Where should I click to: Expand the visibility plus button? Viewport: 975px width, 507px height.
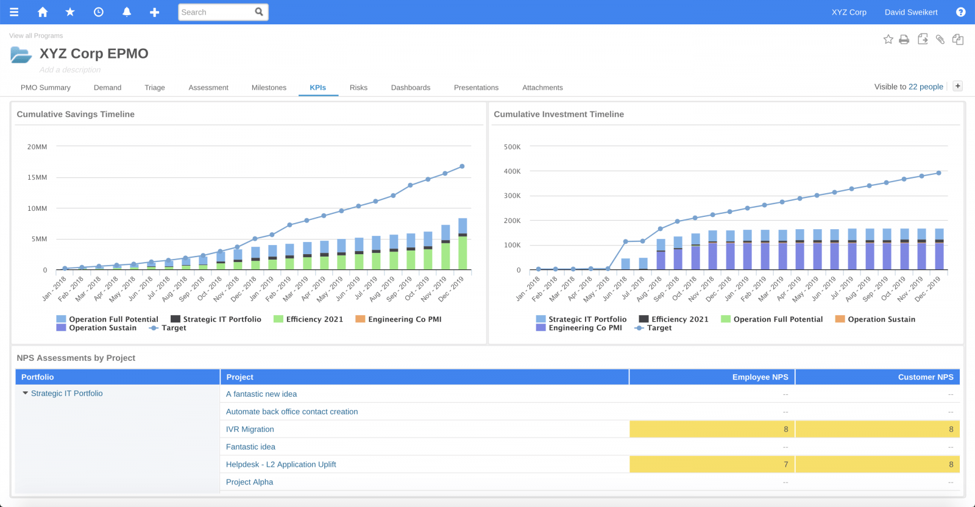pyautogui.click(x=957, y=87)
